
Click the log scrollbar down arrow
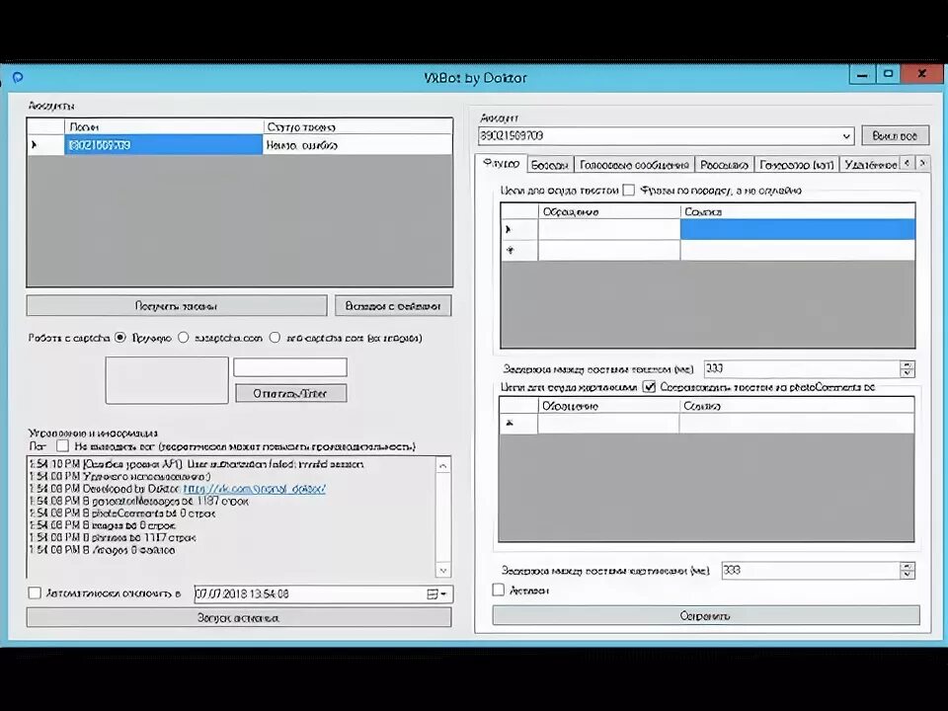coord(443,570)
